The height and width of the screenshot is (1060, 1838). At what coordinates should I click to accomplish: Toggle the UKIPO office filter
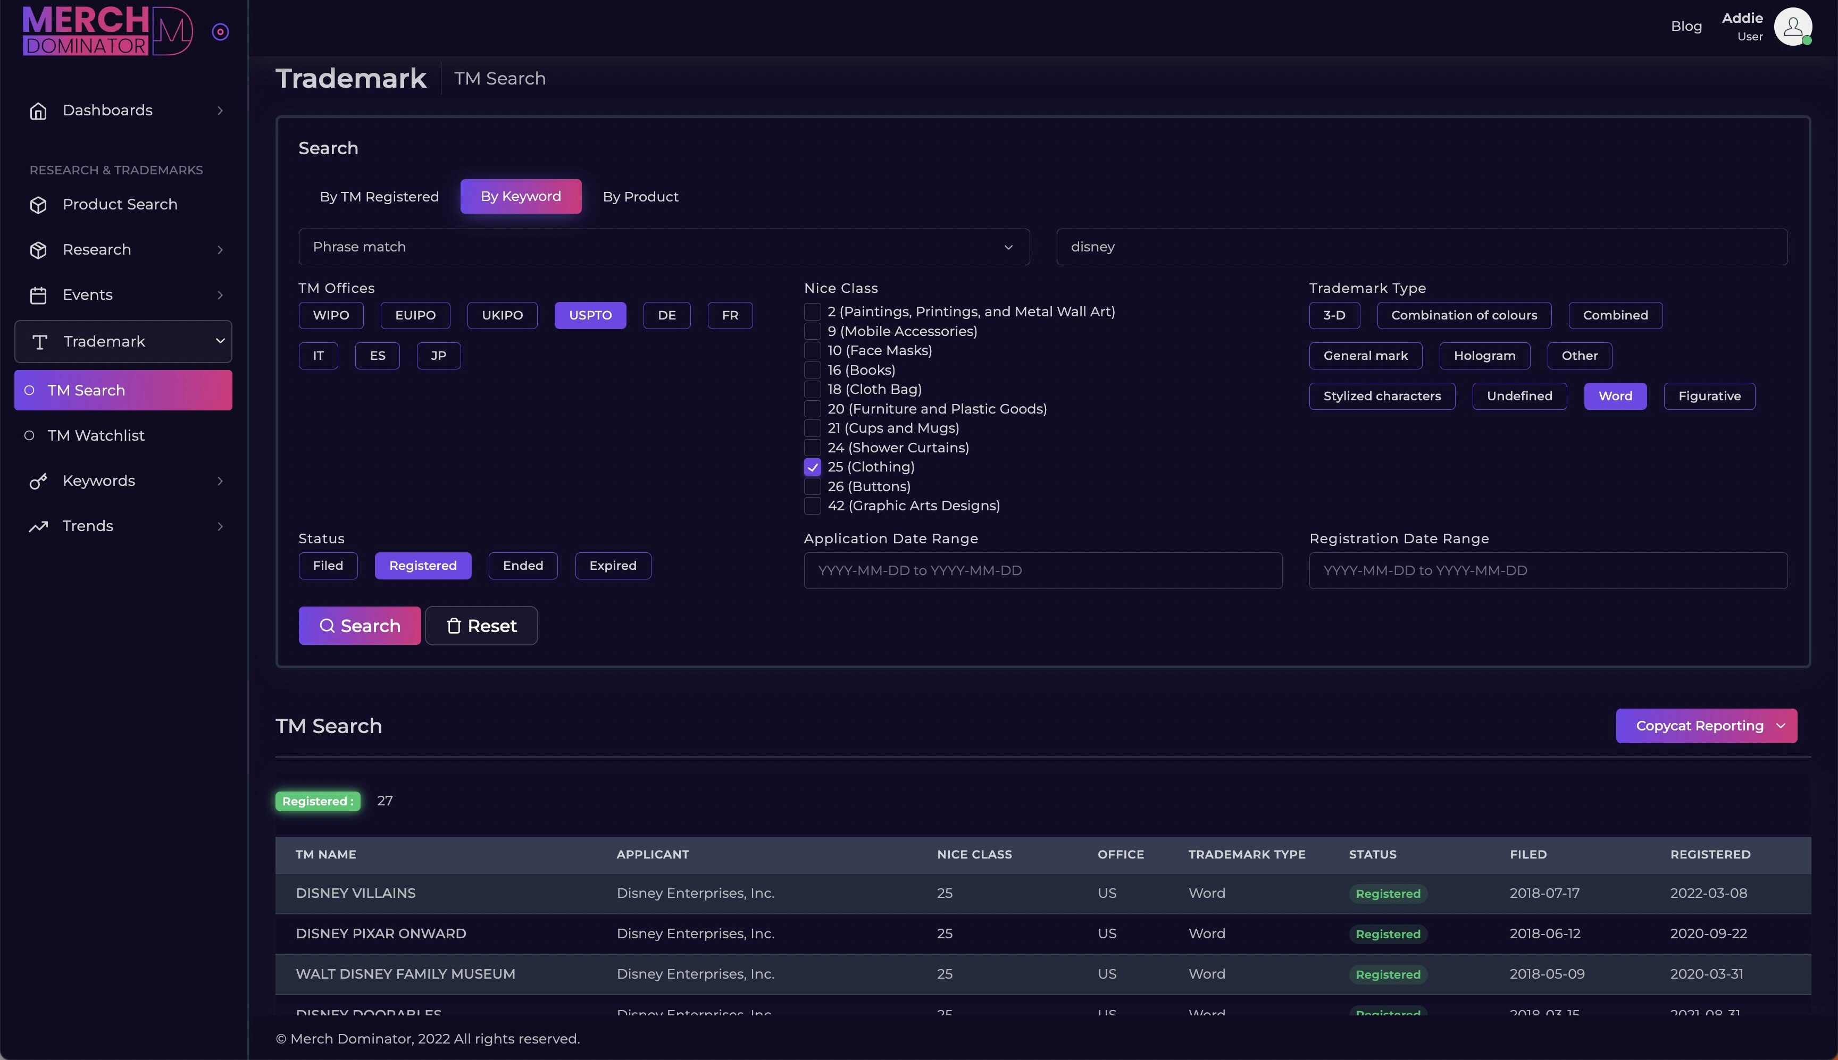click(x=503, y=315)
